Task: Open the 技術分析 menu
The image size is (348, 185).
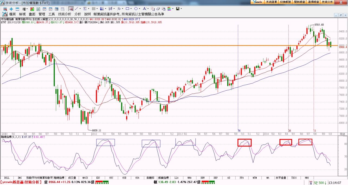Action: coord(64,14)
